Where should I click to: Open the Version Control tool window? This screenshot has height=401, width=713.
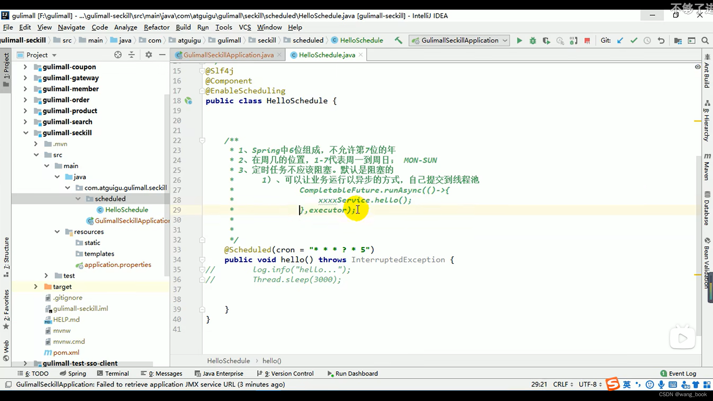pyautogui.click(x=286, y=374)
